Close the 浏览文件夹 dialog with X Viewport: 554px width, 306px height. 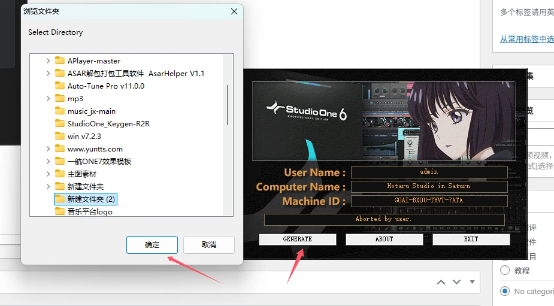(x=234, y=11)
